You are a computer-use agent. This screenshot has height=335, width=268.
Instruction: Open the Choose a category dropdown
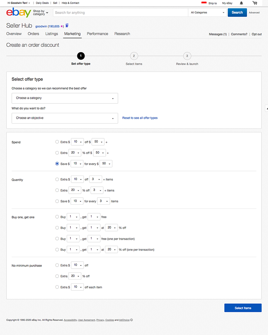tap(65, 98)
